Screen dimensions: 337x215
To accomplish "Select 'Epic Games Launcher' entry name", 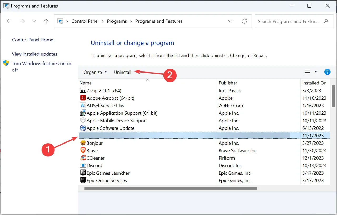I will tap(108, 173).
